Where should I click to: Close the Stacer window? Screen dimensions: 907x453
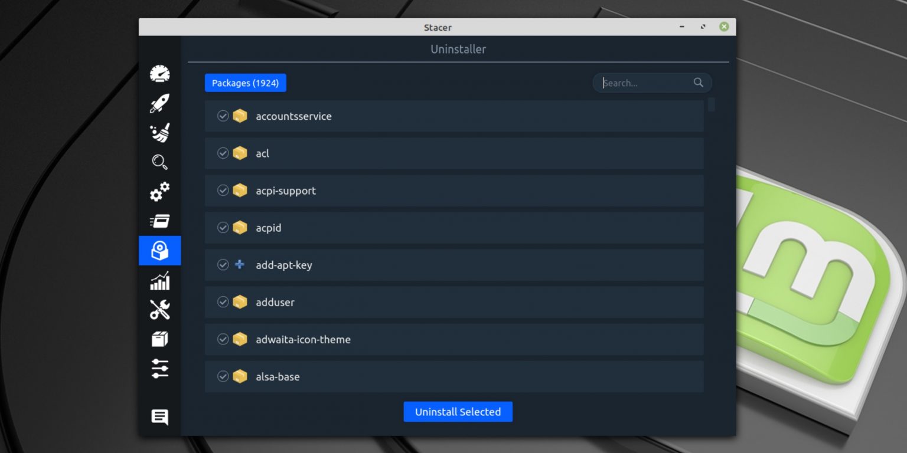(x=724, y=27)
